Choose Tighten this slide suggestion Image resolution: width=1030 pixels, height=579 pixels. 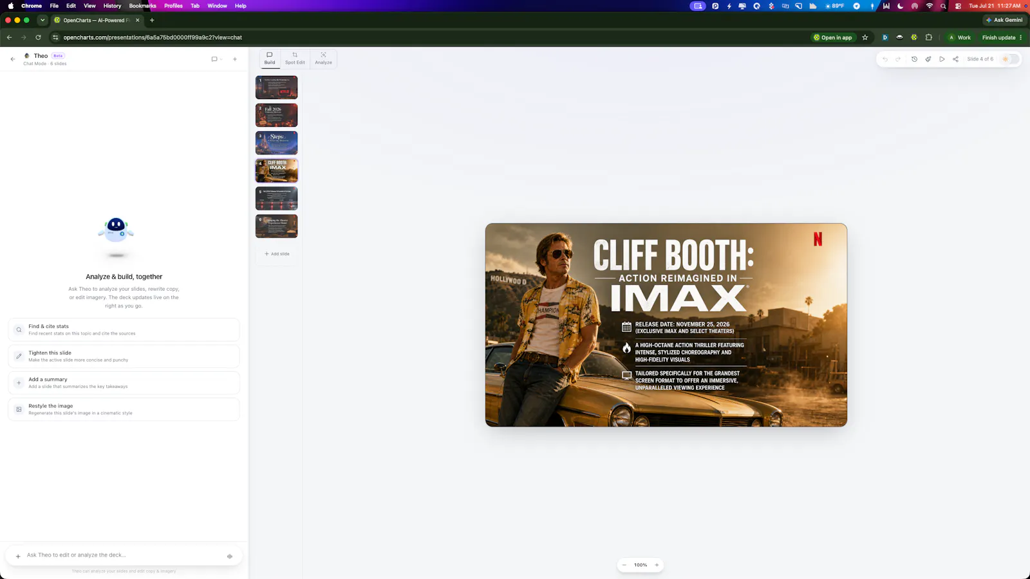124,356
